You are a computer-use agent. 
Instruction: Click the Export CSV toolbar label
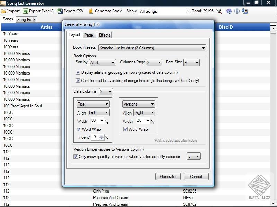(x=73, y=11)
